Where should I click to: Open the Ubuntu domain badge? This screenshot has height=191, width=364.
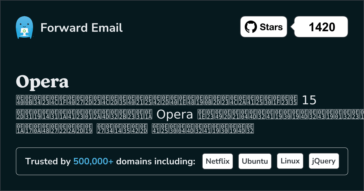pos(255,161)
